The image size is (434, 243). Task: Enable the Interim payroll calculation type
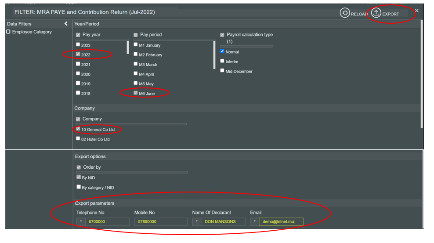(x=222, y=61)
